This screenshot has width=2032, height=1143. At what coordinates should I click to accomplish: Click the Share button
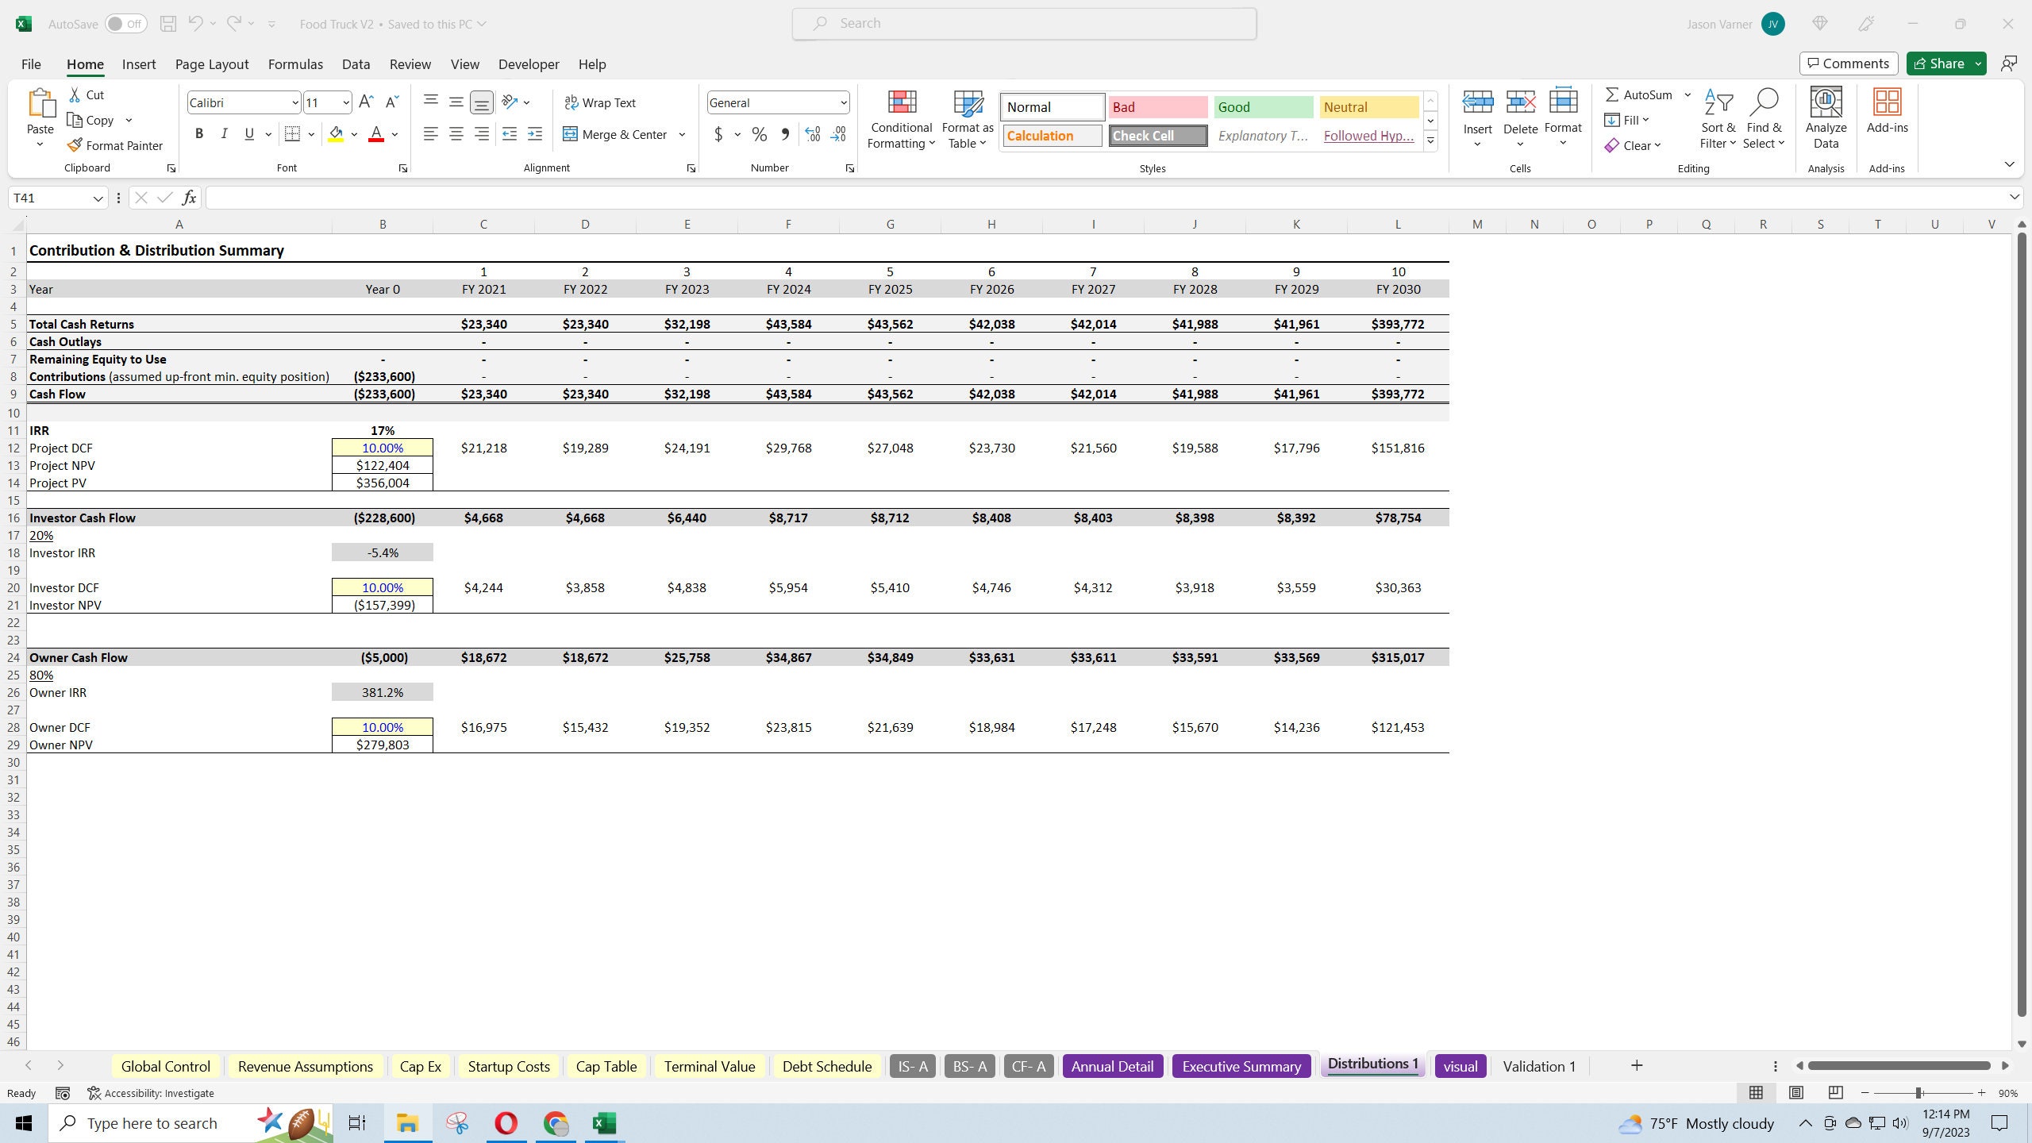1938,63
